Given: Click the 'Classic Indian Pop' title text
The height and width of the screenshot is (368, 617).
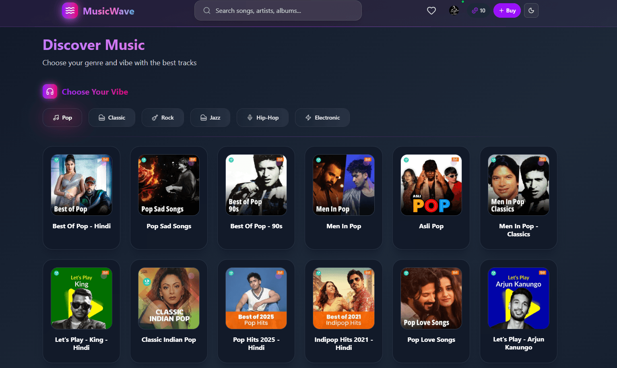Looking at the screenshot, I should click(x=169, y=340).
